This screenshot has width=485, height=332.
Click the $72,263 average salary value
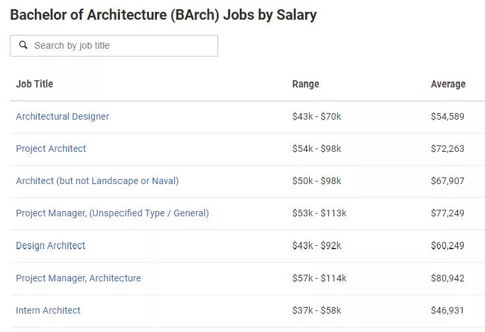click(x=447, y=149)
